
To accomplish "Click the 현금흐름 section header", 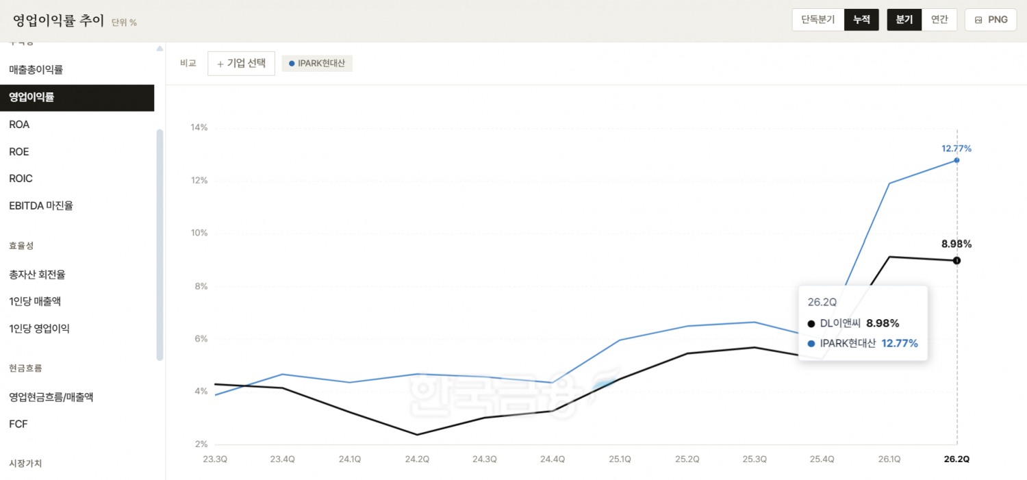I will (25, 368).
